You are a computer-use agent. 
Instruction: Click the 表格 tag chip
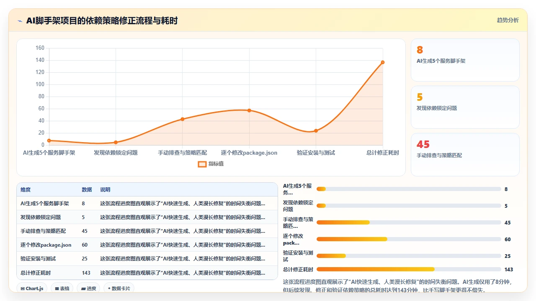(x=62, y=288)
